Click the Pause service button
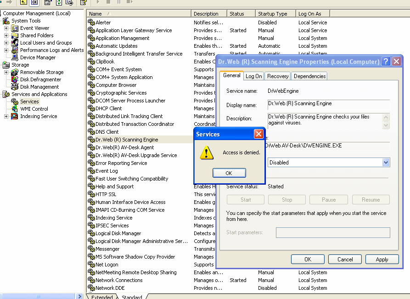 click(x=329, y=200)
